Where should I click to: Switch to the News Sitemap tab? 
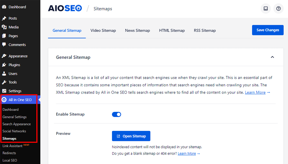[x=138, y=31]
